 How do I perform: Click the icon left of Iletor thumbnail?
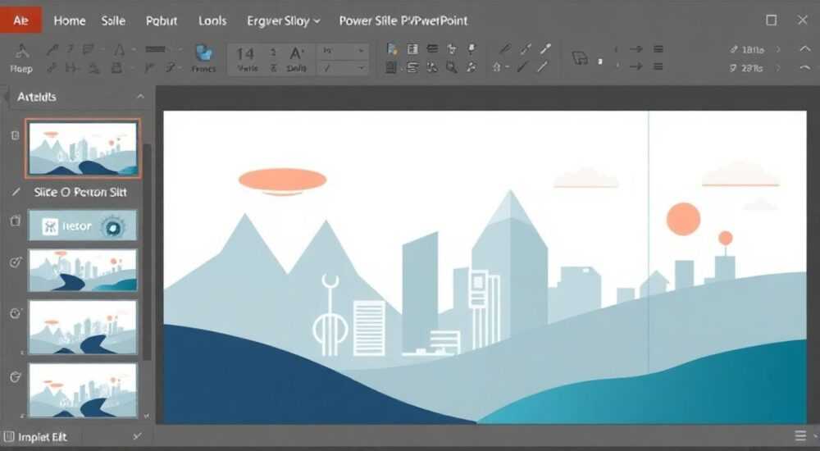(16, 221)
